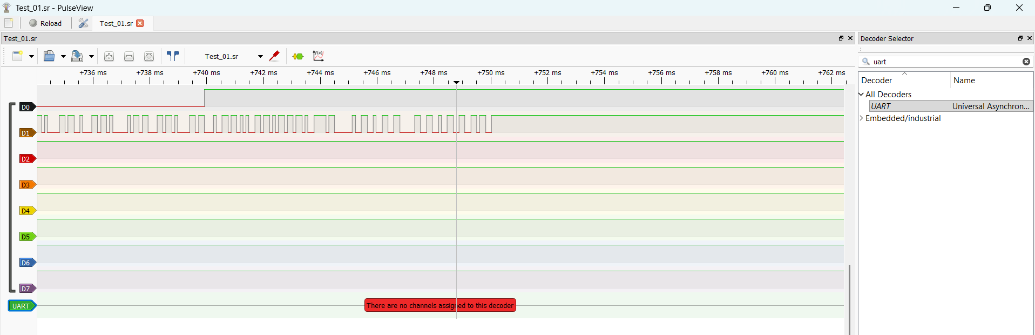
Task: Click the vertical scrollbar of the trace view
Action: click(849, 299)
